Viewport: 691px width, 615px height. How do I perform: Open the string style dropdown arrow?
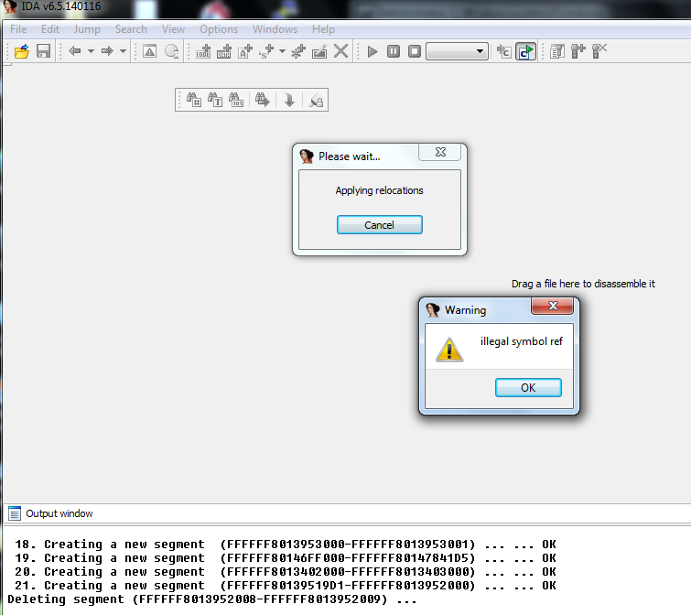tap(282, 51)
